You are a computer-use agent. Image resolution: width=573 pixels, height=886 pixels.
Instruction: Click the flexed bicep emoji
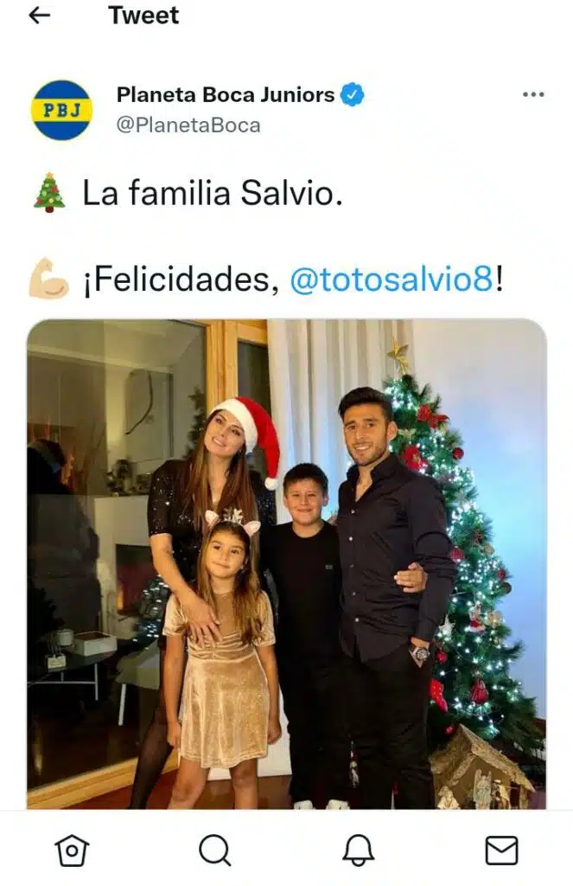coord(48,279)
